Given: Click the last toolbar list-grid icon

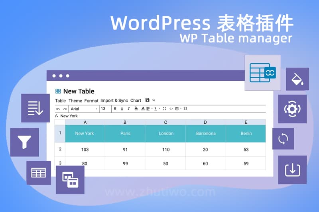Looking at the screenshot, I should click(185, 109).
